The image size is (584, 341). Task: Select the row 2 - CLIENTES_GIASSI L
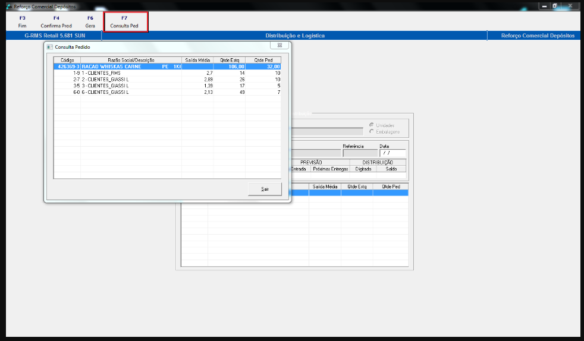(x=167, y=80)
